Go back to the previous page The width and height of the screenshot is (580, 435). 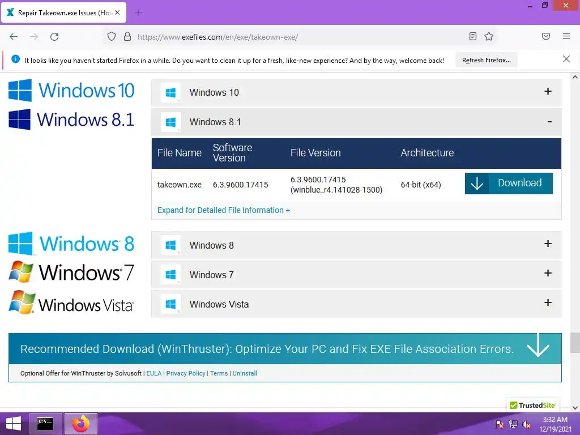click(14, 37)
